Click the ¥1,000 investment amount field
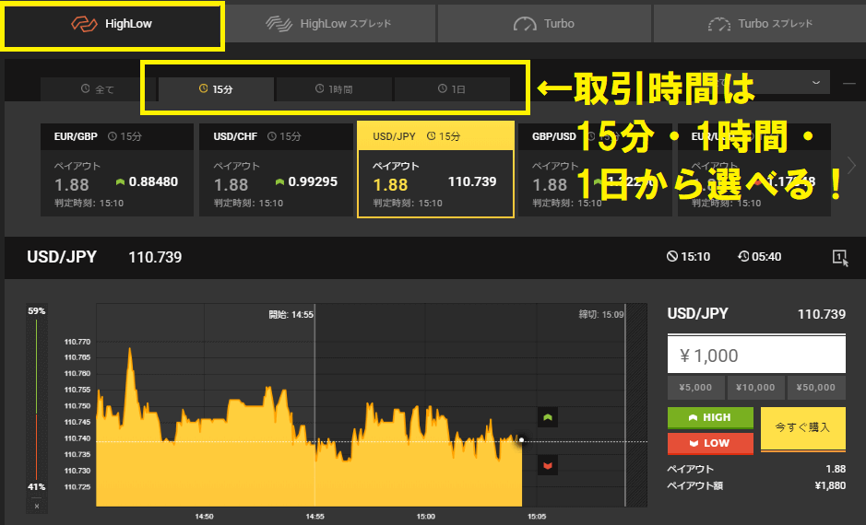The height and width of the screenshot is (525, 866). coord(755,356)
